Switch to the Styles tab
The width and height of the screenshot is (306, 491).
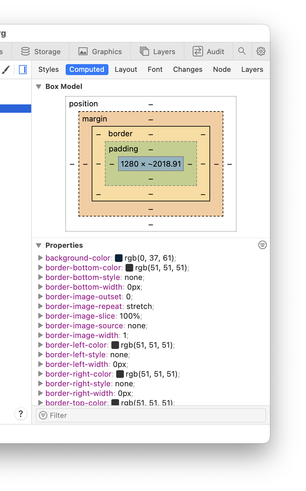point(49,70)
